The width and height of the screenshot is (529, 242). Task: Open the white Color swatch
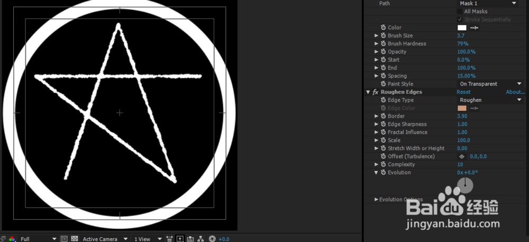tap(462, 27)
